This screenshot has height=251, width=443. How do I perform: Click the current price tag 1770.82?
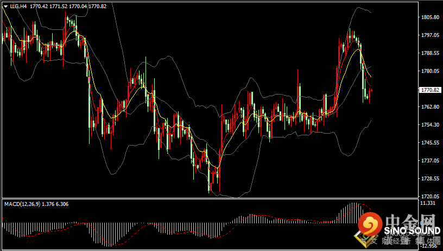click(430, 90)
